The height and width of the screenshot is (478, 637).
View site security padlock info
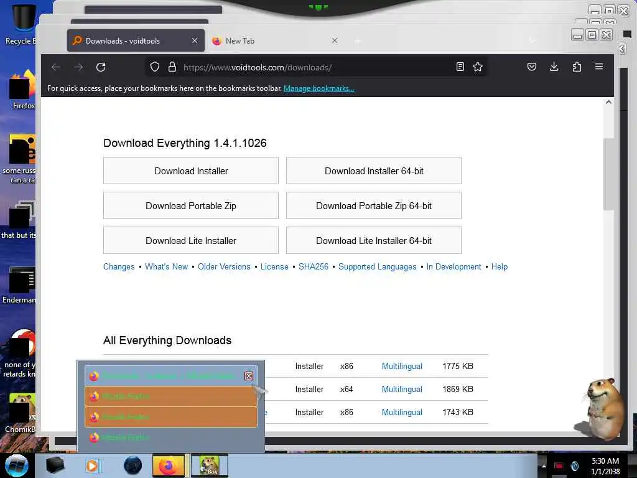(x=172, y=67)
